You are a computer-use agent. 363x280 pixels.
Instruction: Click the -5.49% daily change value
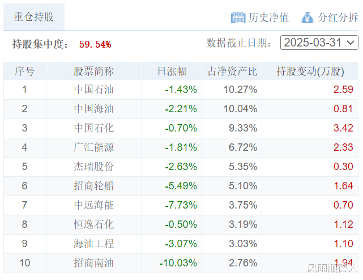point(181,186)
